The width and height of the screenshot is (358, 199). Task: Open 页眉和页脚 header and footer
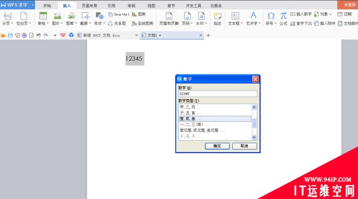point(169,18)
